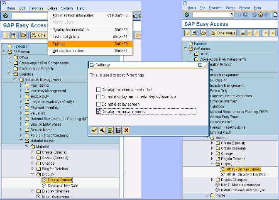The height and width of the screenshot is (200, 279).
Task: Click Change favorites pencil icon, right window
Action: 257,33
